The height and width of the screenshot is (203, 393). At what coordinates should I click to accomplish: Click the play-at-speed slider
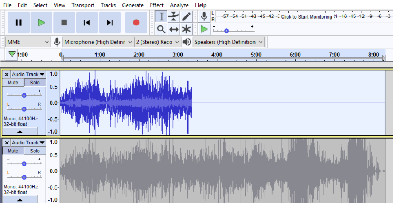pos(234,31)
